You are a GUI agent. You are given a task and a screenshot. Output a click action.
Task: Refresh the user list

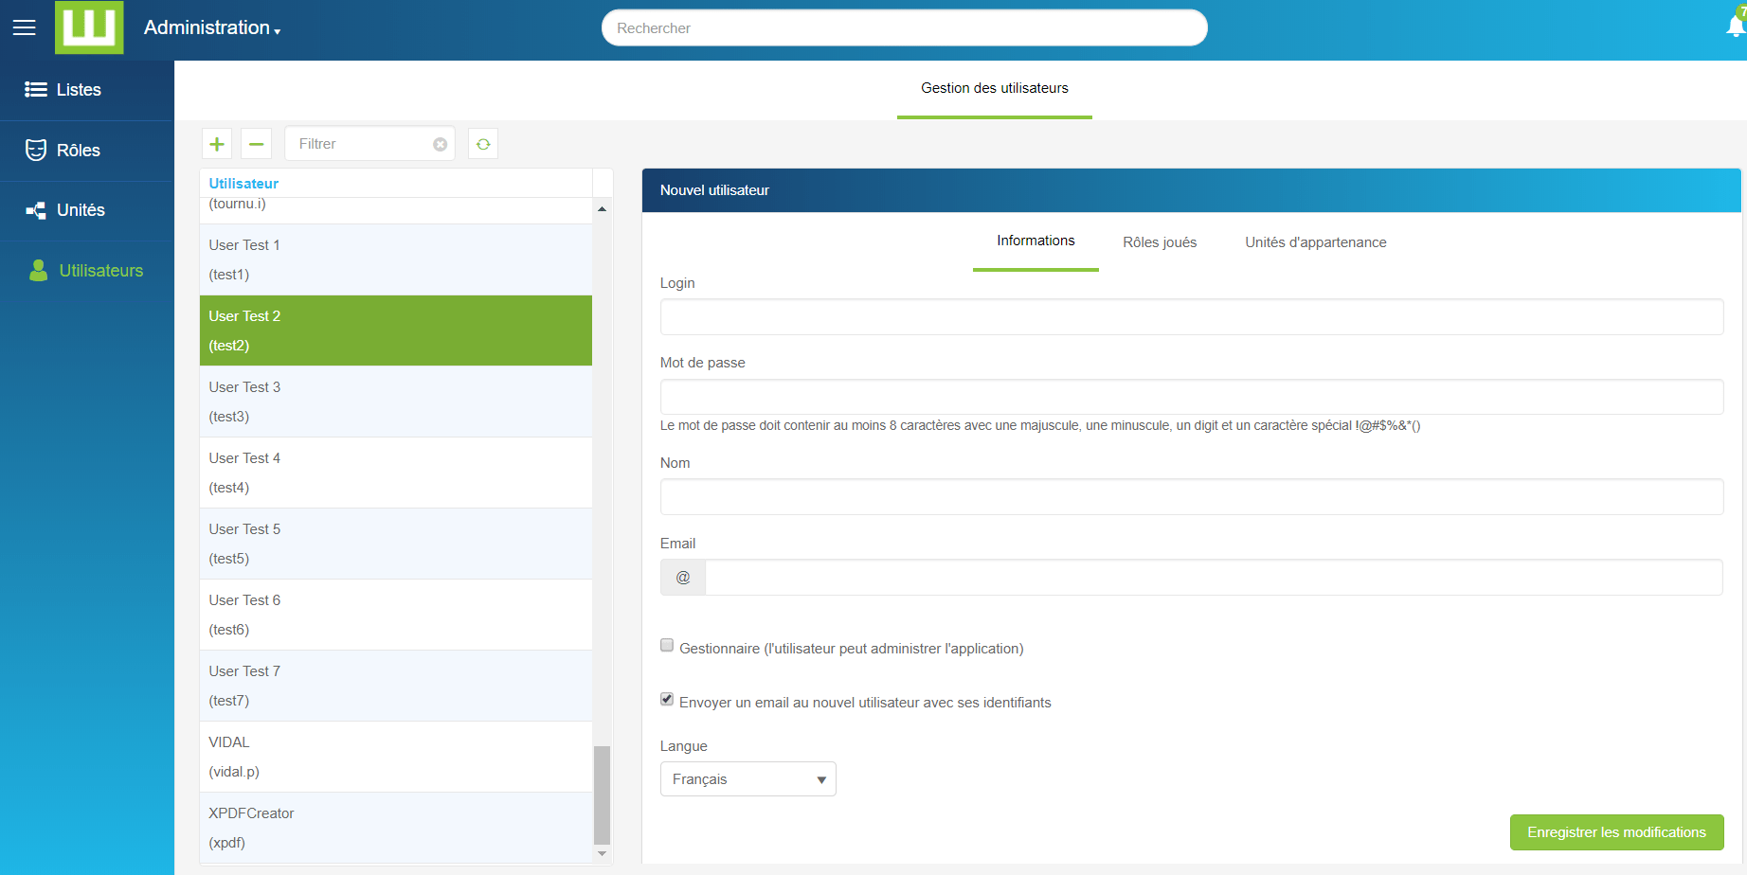[483, 144]
